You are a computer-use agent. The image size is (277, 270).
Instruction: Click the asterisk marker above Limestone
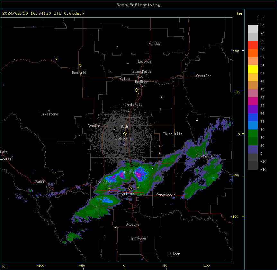pyautogui.click(x=49, y=111)
